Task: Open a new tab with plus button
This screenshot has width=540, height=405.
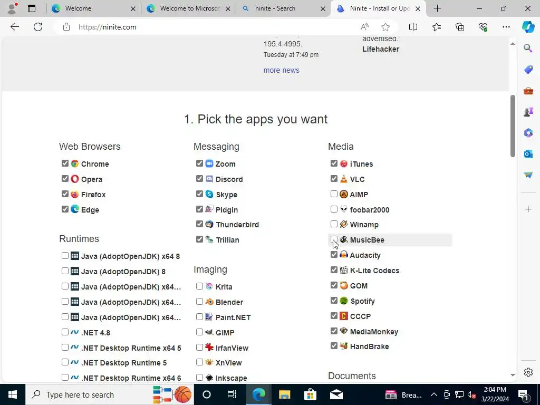Action: point(437,8)
